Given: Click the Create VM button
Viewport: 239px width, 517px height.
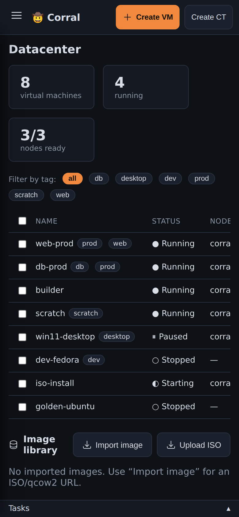Looking at the screenshot, I should point(148,17).
